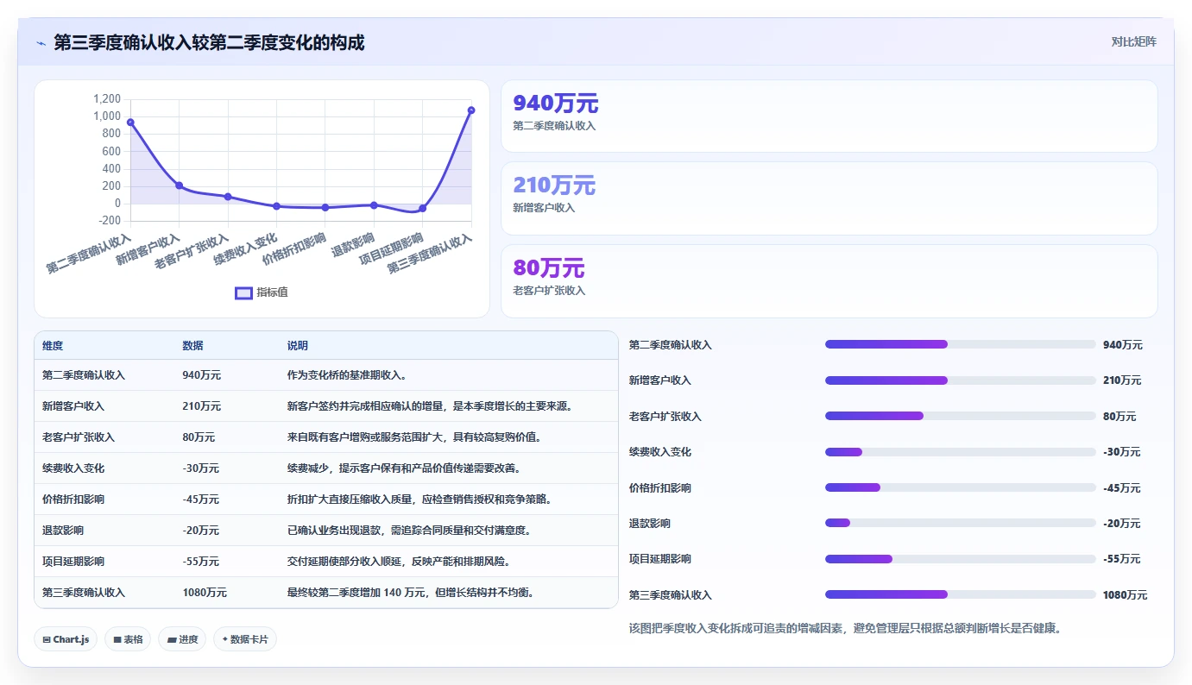Click the 价格折扣影响 data point on the chart
1192x685 pixels.
pos(325,208)
